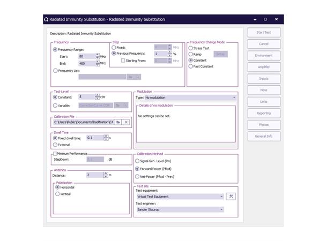The width and height of the screenshot is (327, 241).
Task: Open test equipment configuration using the tools icon
Action: pos(231,196)
